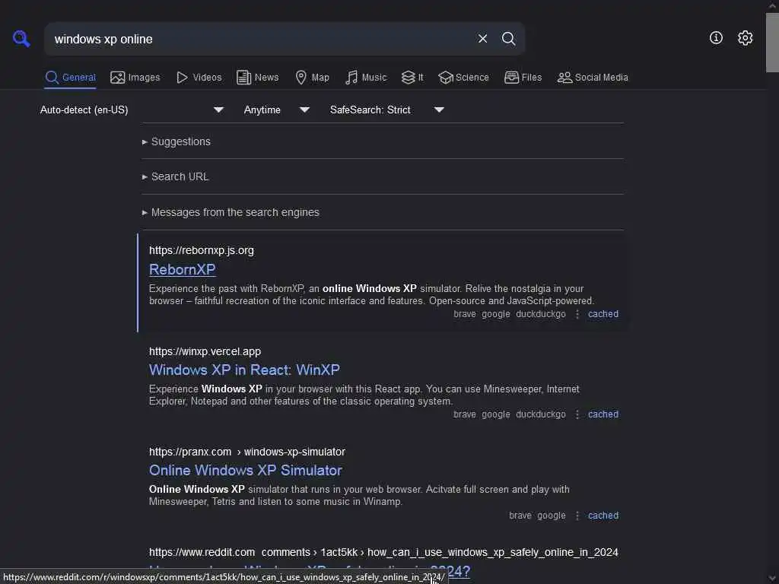The width and height of the screenshot is (779, 584).
Task: Click the https://winxp.vercel.app URL
Action: coord(205,351)
